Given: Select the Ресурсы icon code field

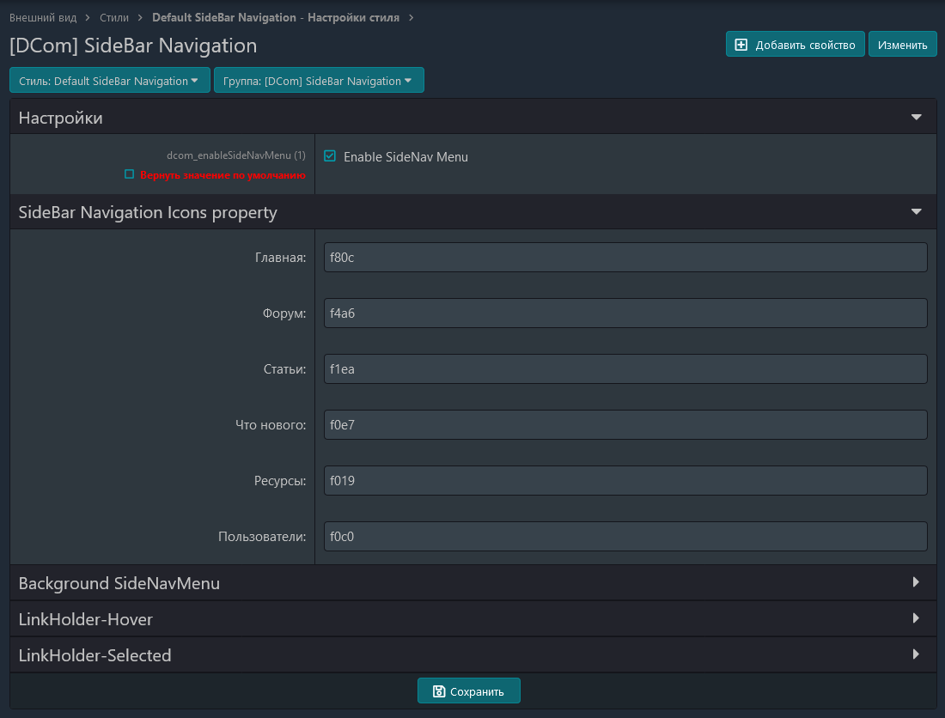Looking at the screenshot, I should [x=625, y=481].
